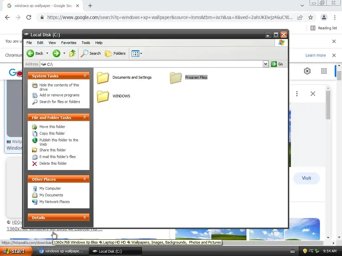Reload the Chrome page

29,17
